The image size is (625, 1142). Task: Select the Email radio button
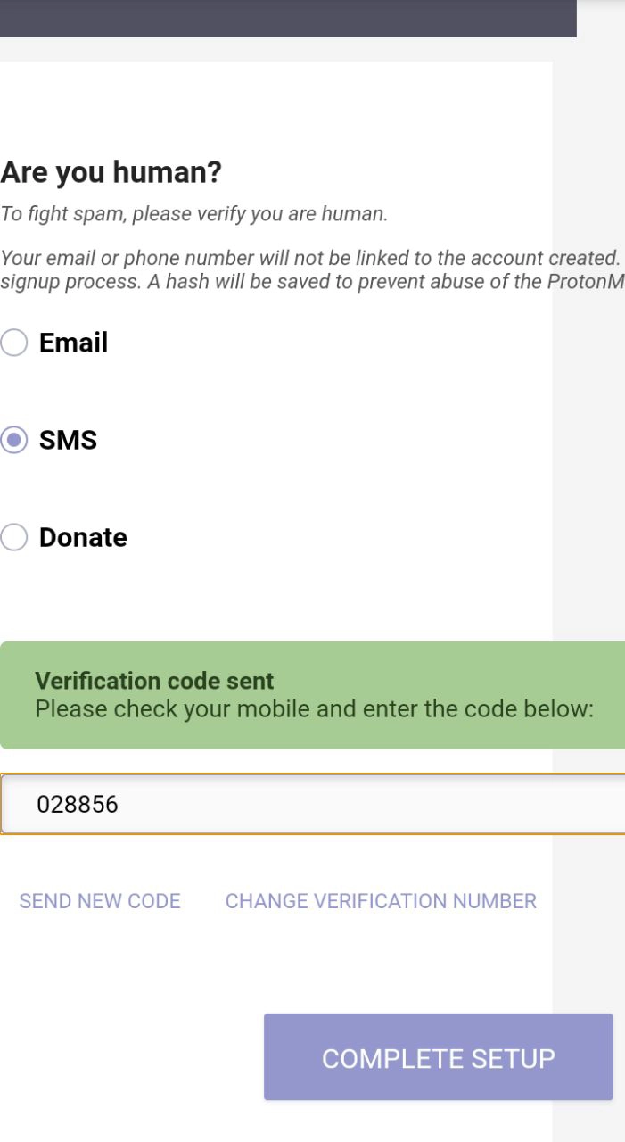pyautogui.click(x=13, y=343)
